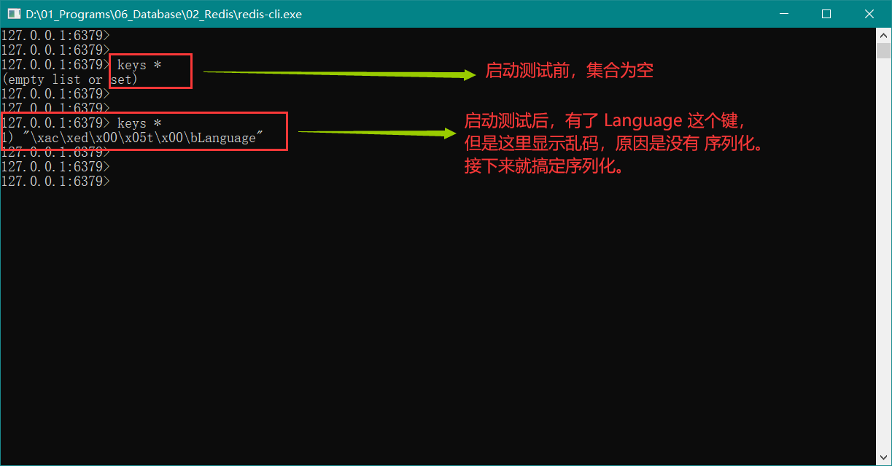
Task: Click the empty scrollbar track below thumb
Action: (x=883, y=255)
